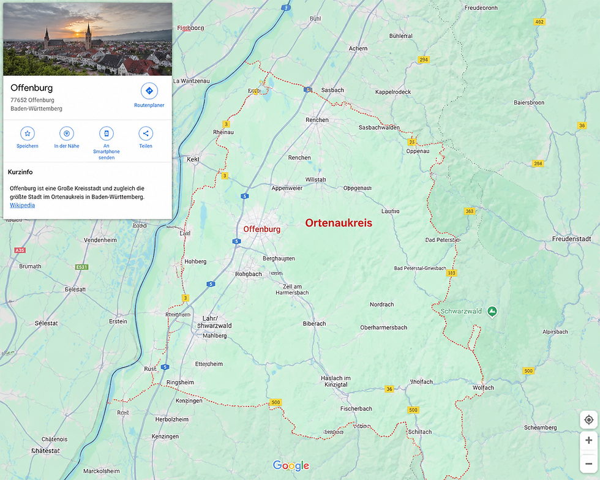Click the Nordrach town label
Screen dimensions: 600x480
pyautogui.click(x=382, y=304)
